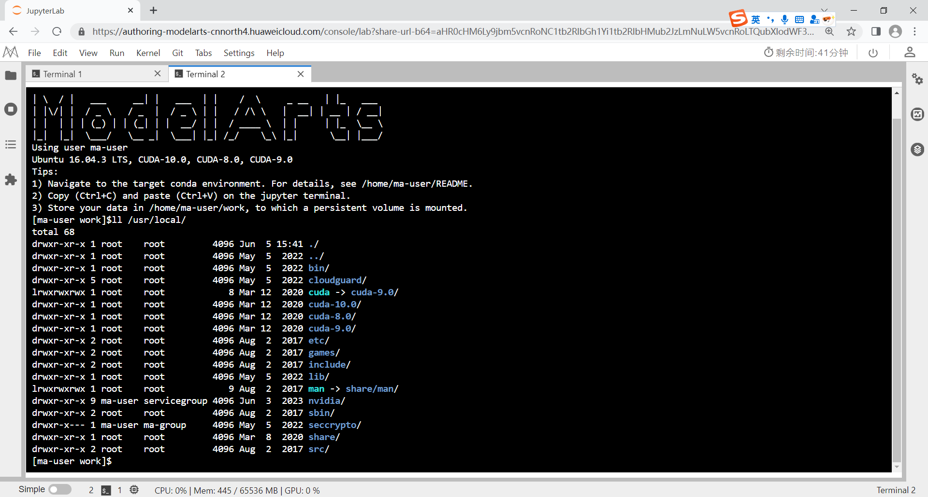The width and height of the screenshot is (928, 497).
Task: Click the servicegroup owner text
Action: (175, 401)
